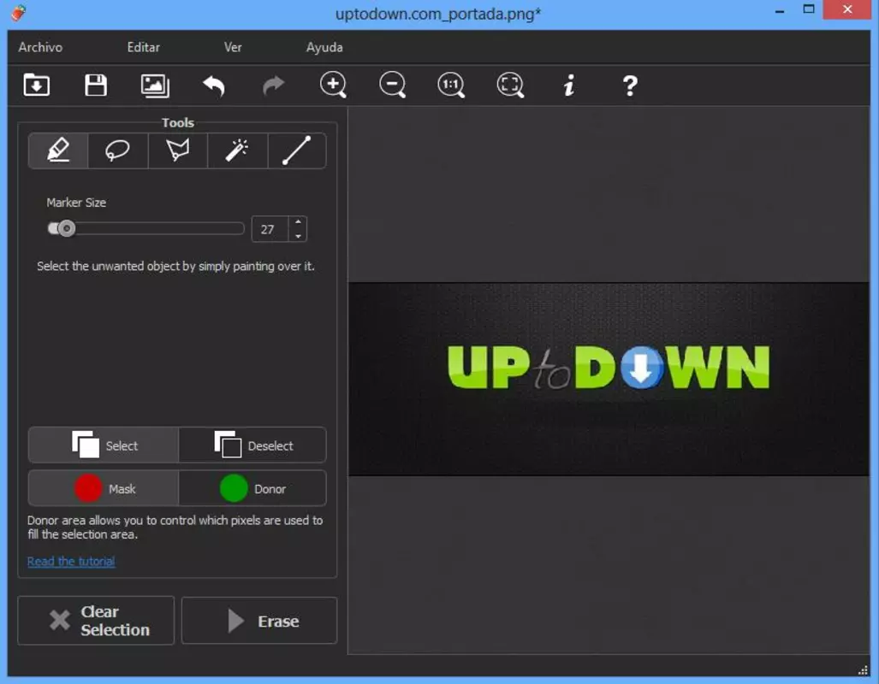Switch to Deselect mode
879x684 pixels.
pos(252,445)
